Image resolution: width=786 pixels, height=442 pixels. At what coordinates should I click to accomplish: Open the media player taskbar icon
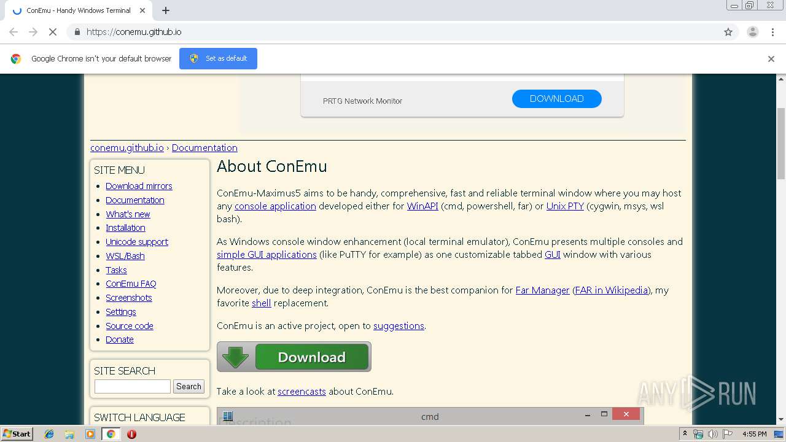[x=90, y=434]
